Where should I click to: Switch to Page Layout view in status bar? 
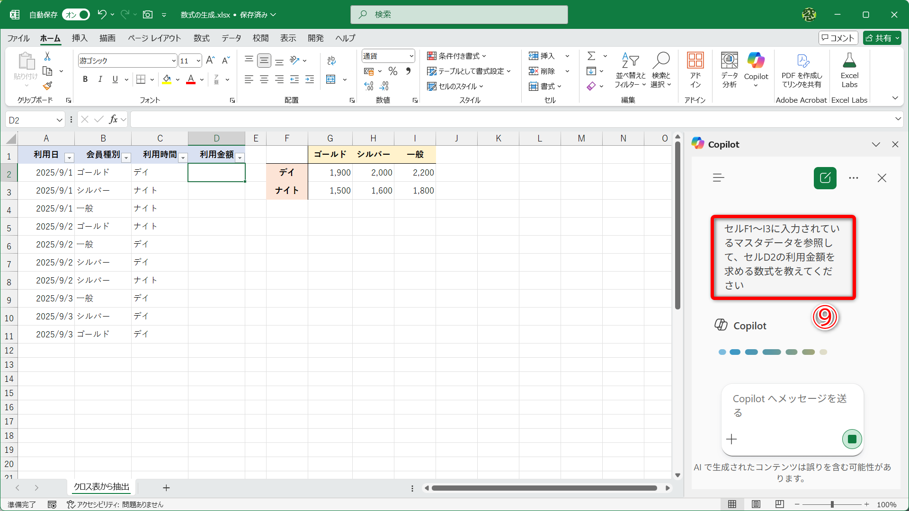[x=756, y=504]
